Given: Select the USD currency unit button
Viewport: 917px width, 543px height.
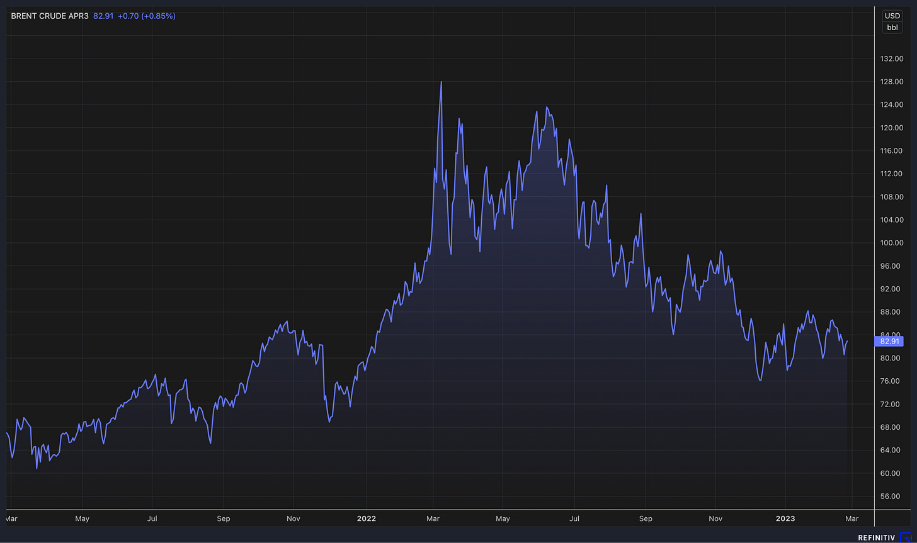Looking at the screenshot, I should [x=892, y=16].
